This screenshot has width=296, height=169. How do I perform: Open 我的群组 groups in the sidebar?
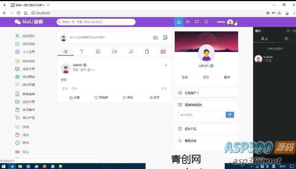[25, 77]
